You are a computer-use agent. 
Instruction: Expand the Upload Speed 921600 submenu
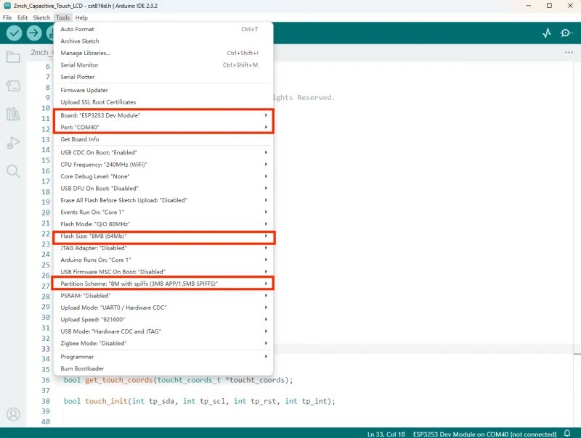pos(163,319)
